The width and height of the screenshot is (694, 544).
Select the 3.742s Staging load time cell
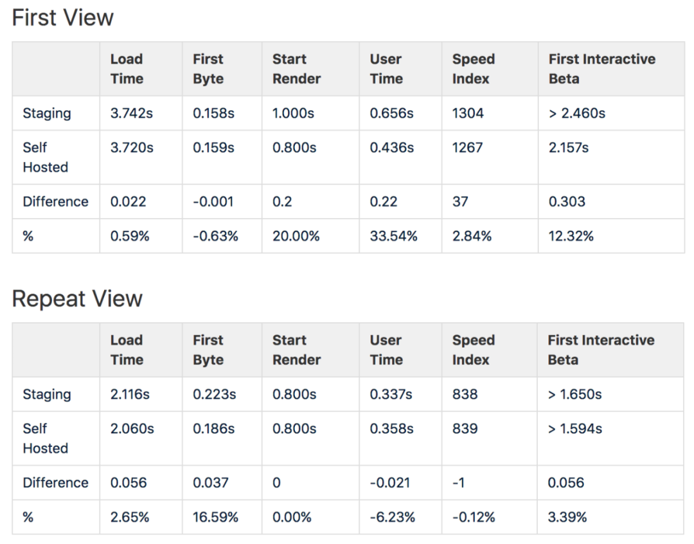(x=131, y=114)
